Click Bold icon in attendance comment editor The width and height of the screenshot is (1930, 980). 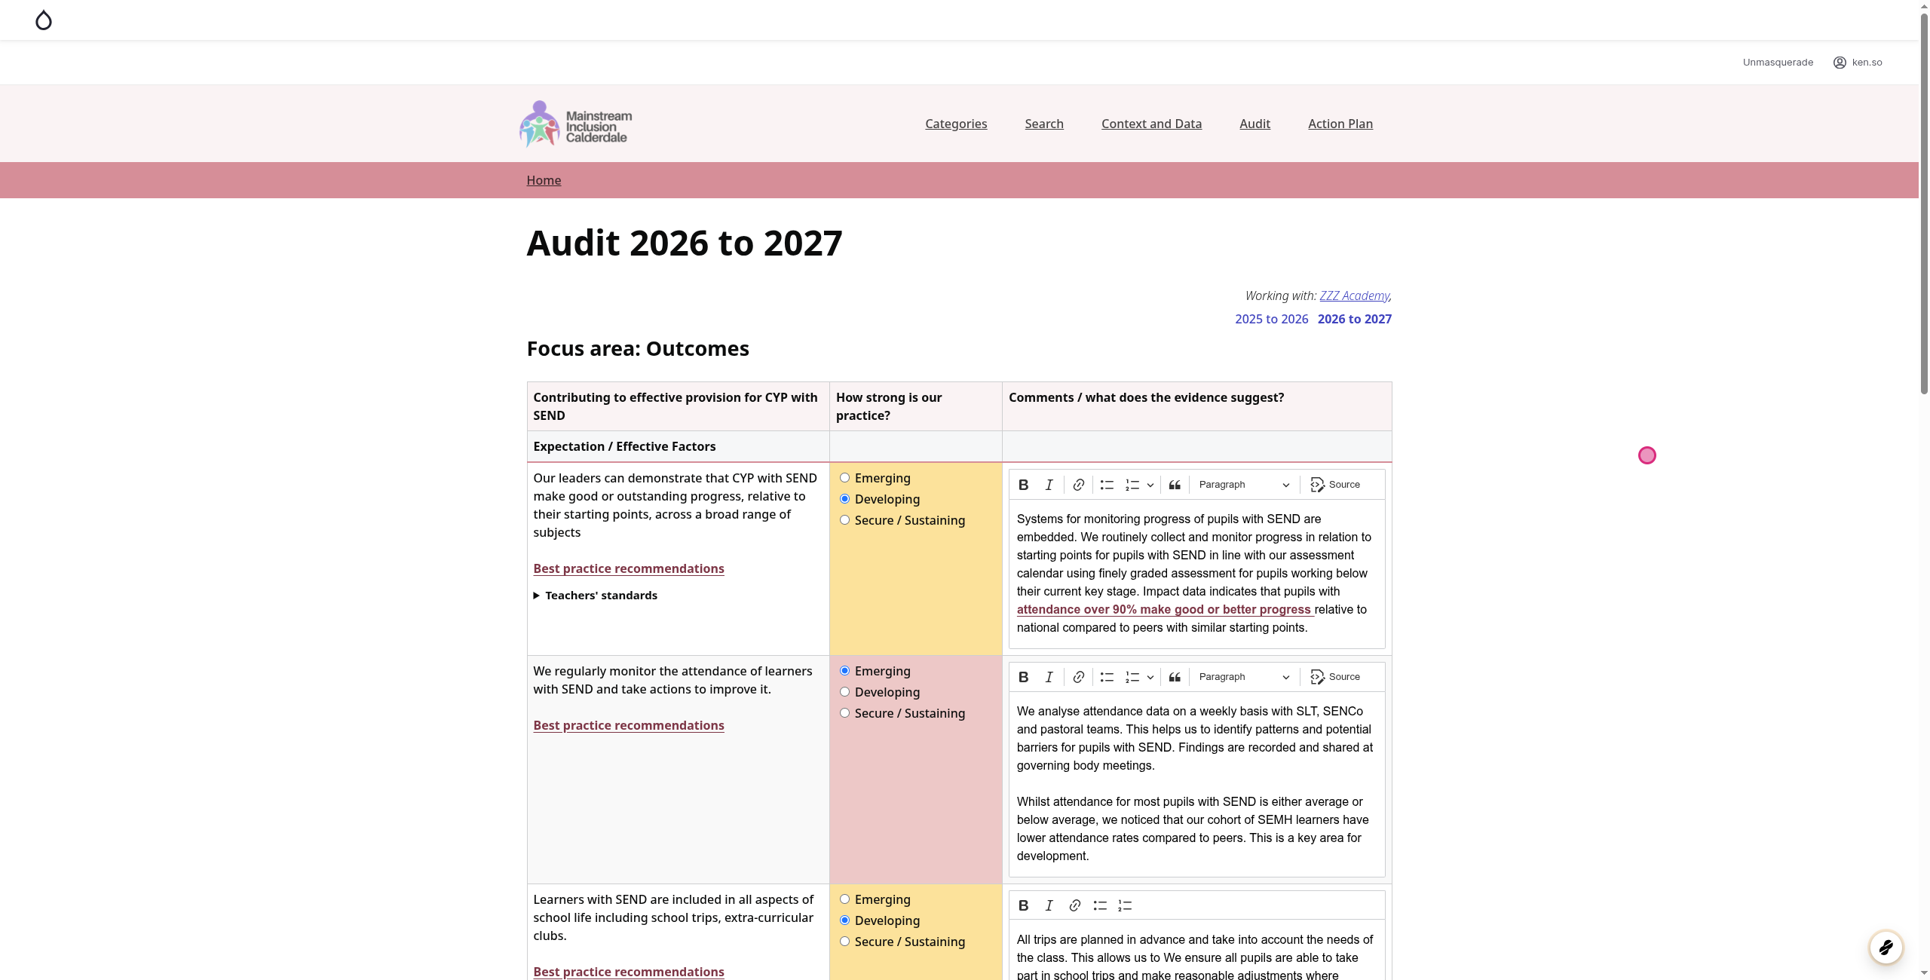[1023, 677]
